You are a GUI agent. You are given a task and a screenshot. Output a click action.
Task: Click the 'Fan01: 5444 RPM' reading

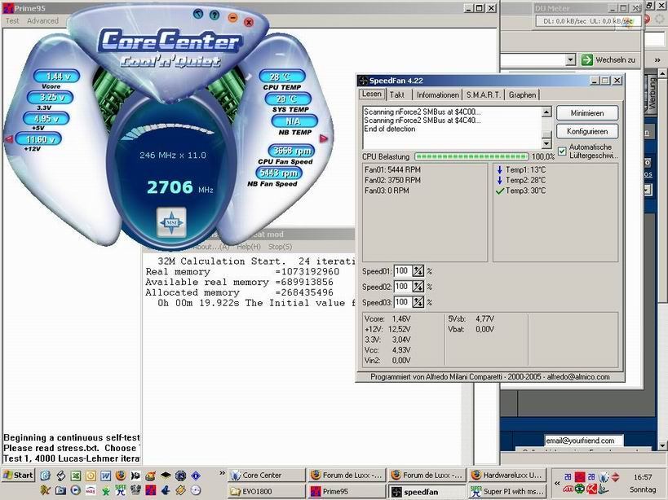(392, 169)
